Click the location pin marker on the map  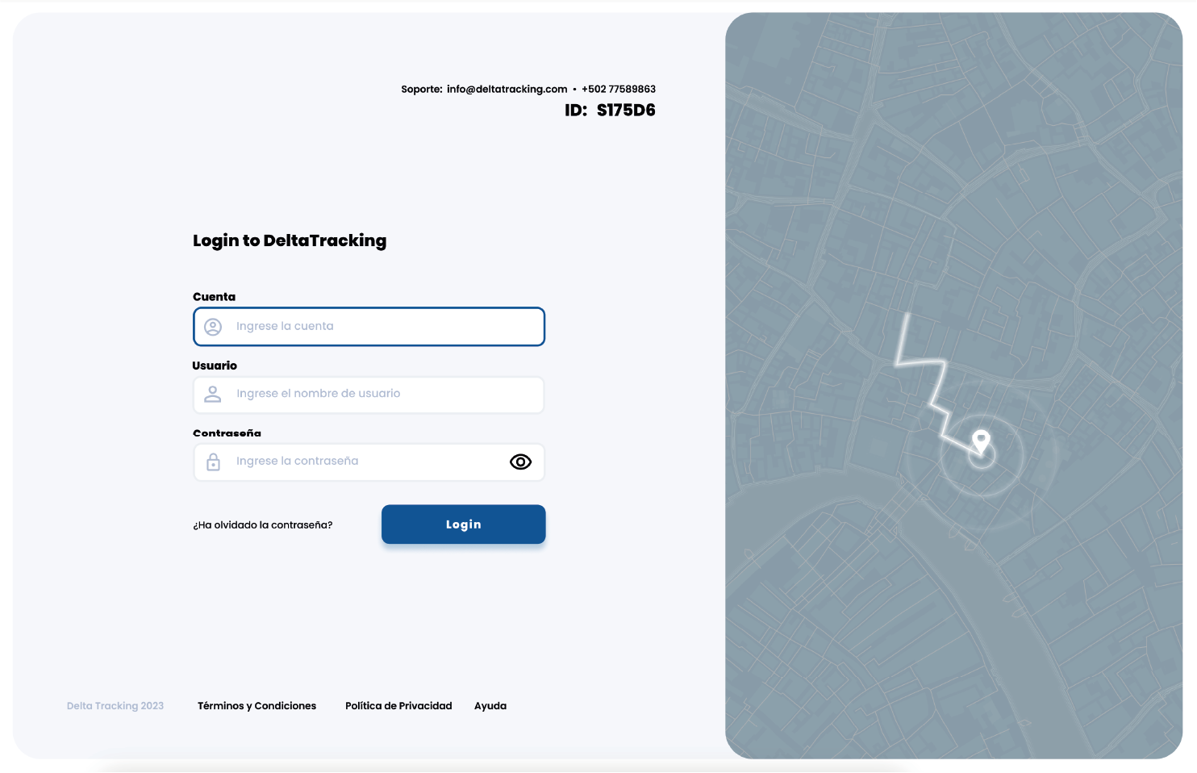pos(981,441)
